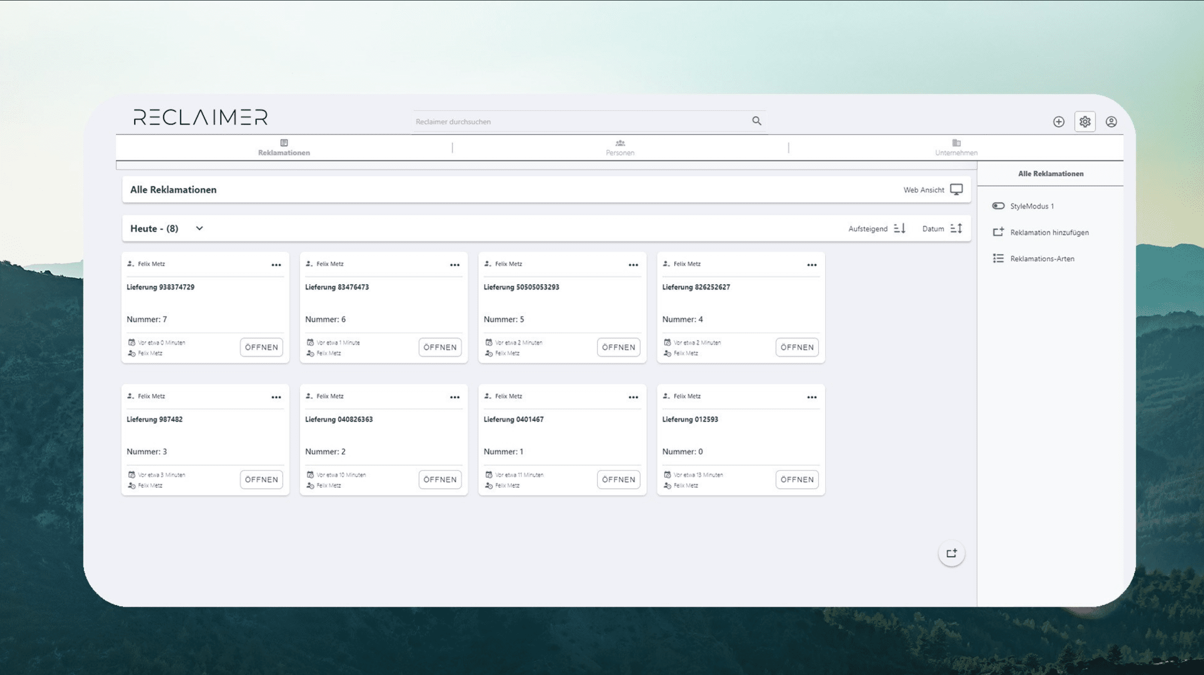Open three-dot menu on Lieferung 938374729 card
The height and width of the screenshot is (675, 1204).
click(276, 265)
